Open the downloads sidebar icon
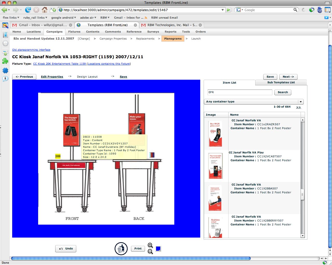This screenshot has width=332, height=265. click(x=5, y=53)
